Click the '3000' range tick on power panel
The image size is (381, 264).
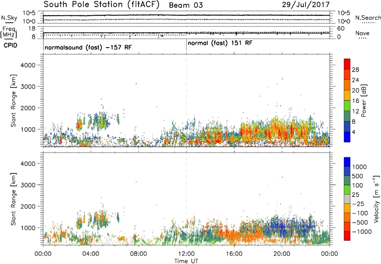[x=28, y=87]
